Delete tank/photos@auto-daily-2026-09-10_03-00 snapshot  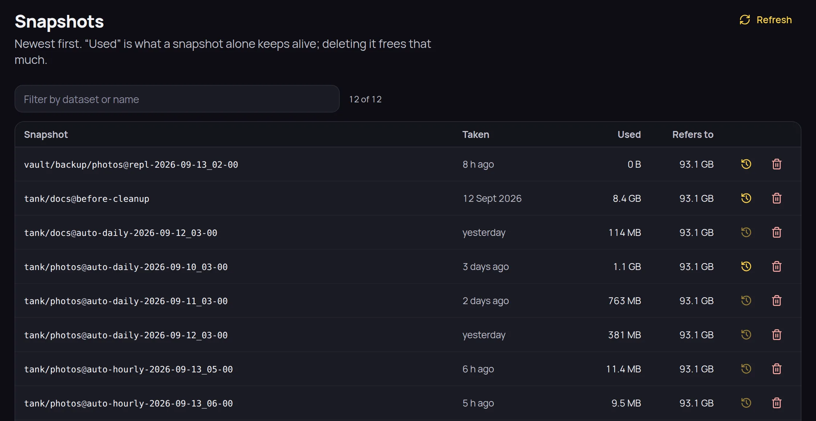776,266
